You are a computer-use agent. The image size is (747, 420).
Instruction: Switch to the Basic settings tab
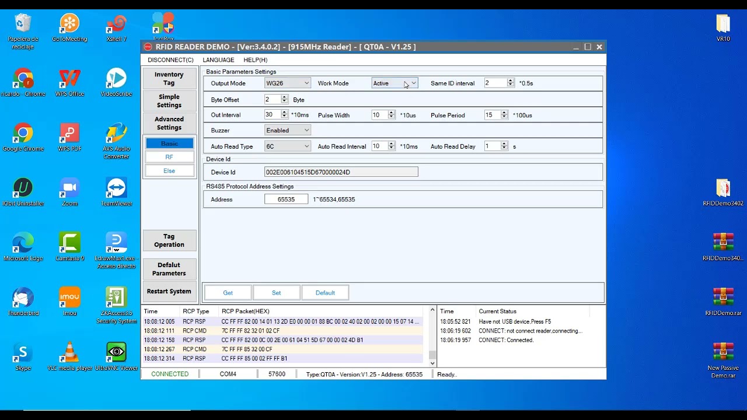169,143
